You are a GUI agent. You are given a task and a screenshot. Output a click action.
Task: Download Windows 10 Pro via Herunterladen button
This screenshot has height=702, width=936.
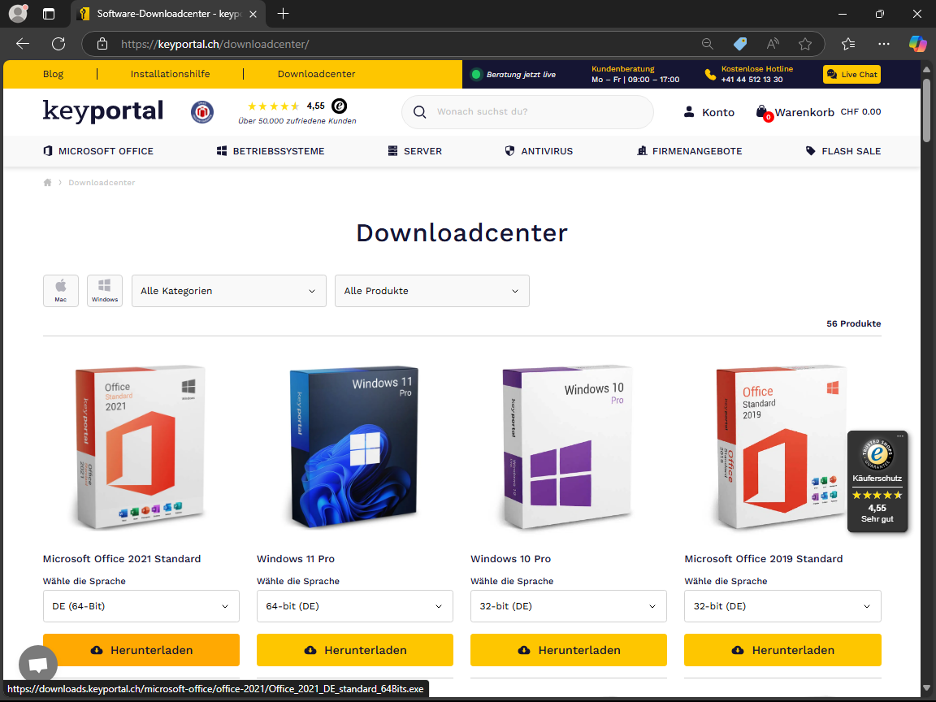point(568,650)
